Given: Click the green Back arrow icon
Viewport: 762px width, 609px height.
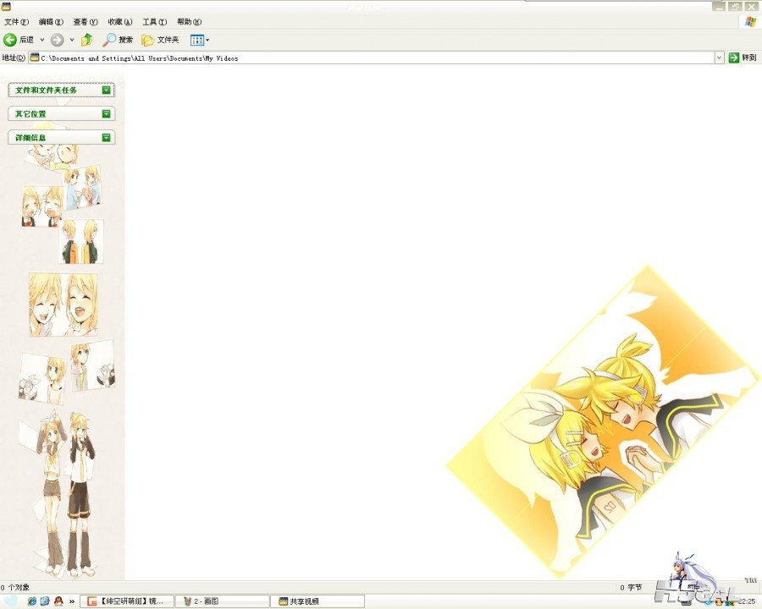Looking at the screenshot, I should click(9, 40).
